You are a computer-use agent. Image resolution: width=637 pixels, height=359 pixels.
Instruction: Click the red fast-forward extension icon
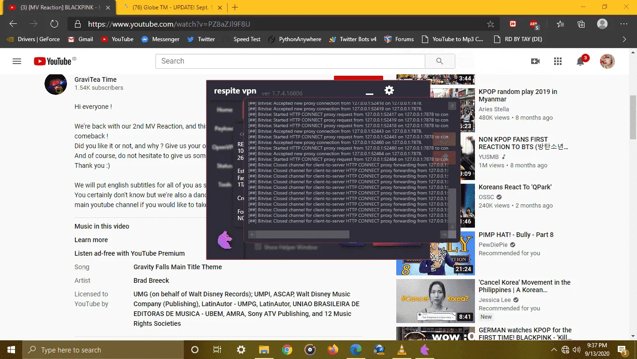(513, 24)
